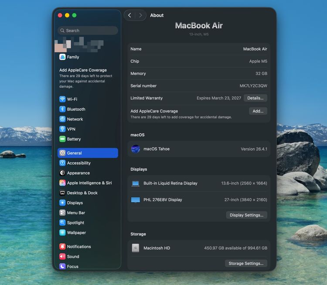
Task: Click the General gear icon
Action: click(x=62, y=153)
